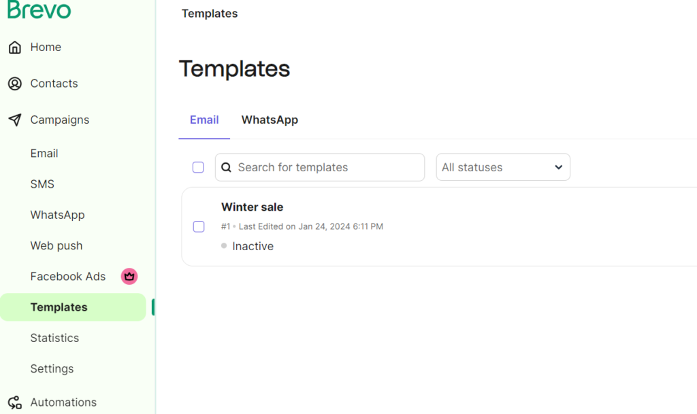Switch to the WhatsApp templates tab
Viewport: 697px width, 414px height.
(x=270, y=120)
